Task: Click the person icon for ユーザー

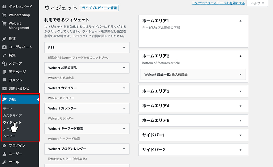Action: (4, 154)
